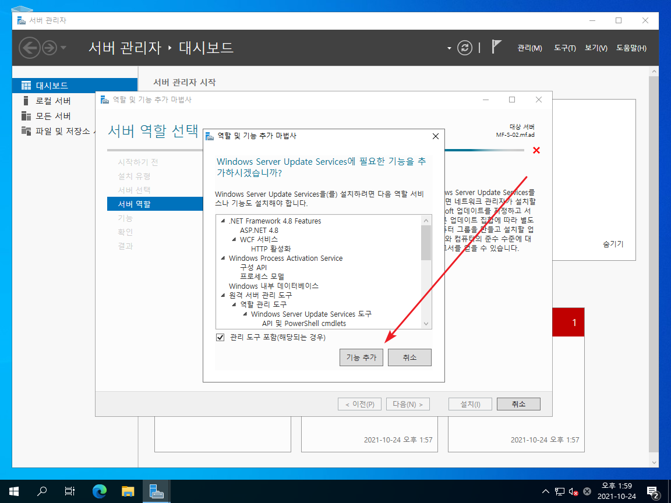The height and width of the screenshot is (503, 671).
Task: Click the network icon in system tray
Action: [559, 492]
